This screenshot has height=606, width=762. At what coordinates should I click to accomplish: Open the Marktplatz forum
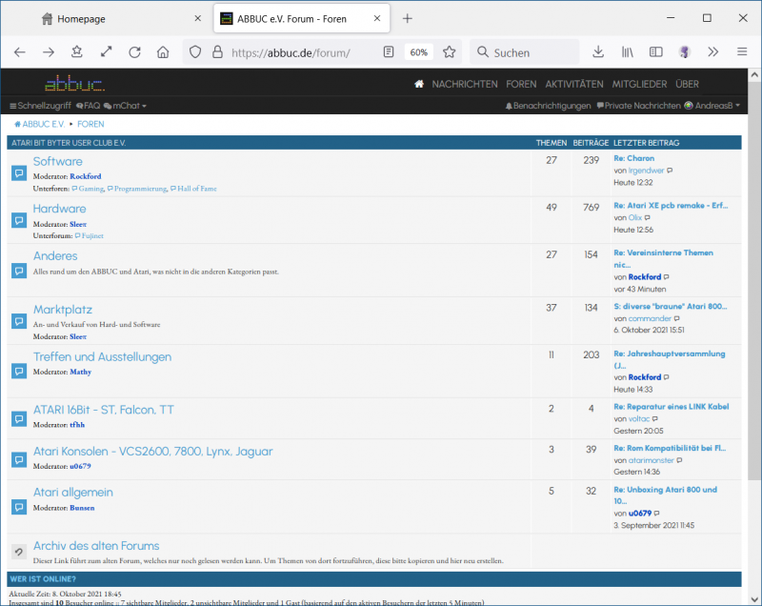point(63,310)
